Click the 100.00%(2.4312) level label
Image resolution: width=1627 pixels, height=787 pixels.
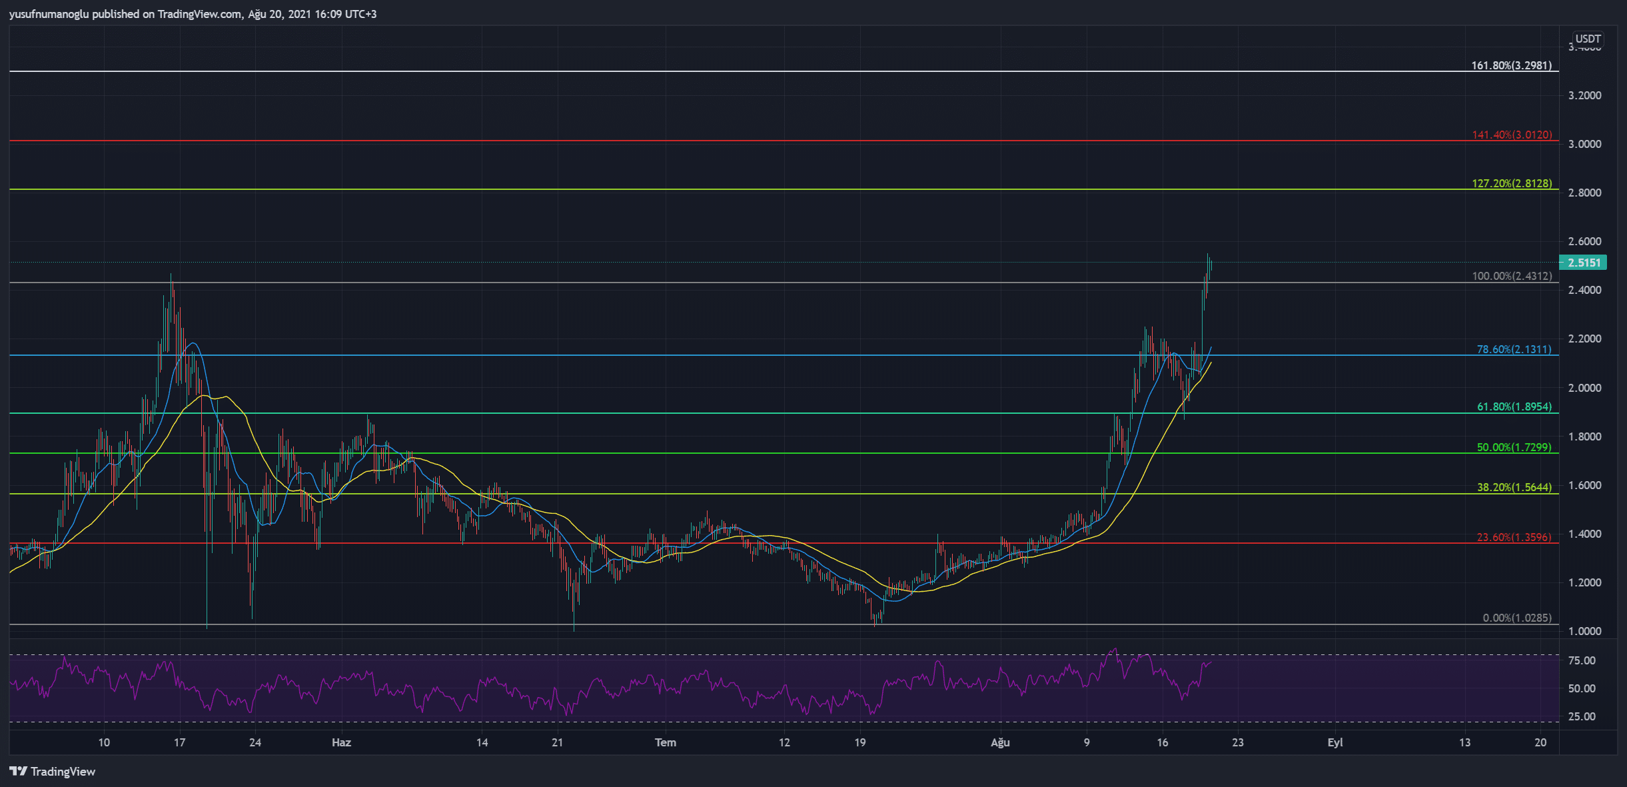click(x=1511, y=276)
